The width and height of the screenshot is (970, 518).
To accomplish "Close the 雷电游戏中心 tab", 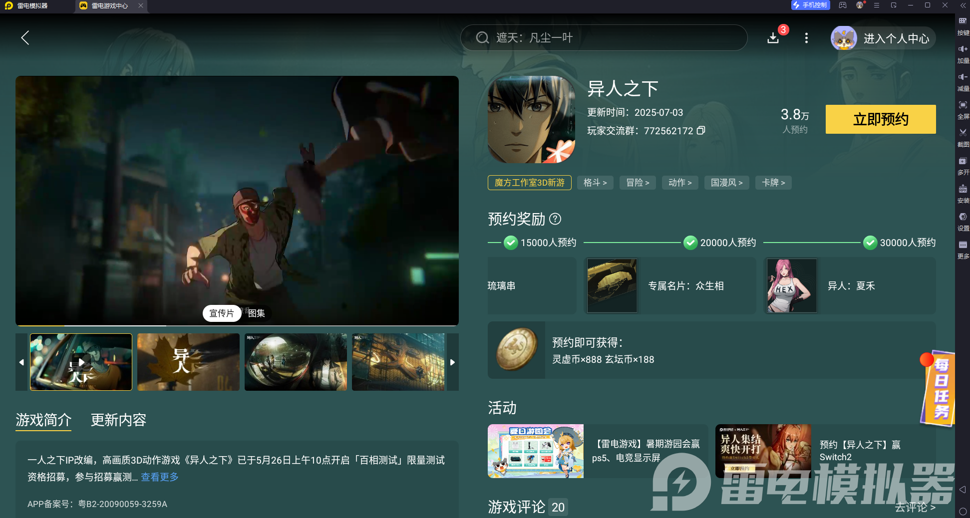I will coord(141,5).
